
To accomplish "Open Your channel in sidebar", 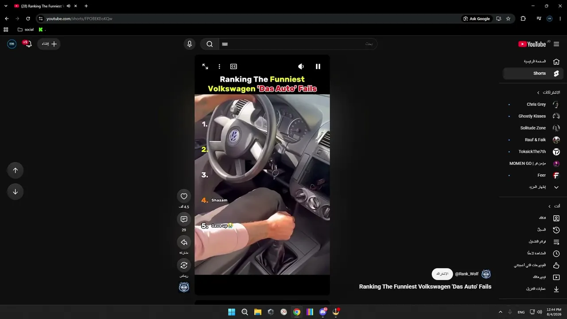I will [x=533, y=218].
